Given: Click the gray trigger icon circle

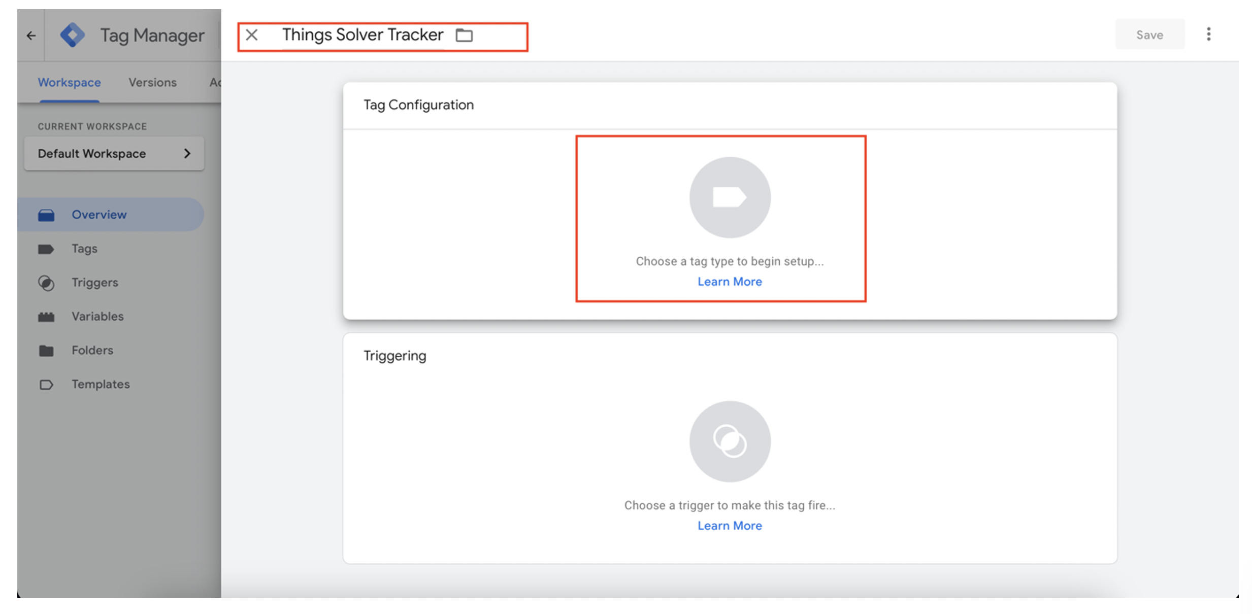Looking at the screenshot, I should pyautogui.click(x=730, y=441).
